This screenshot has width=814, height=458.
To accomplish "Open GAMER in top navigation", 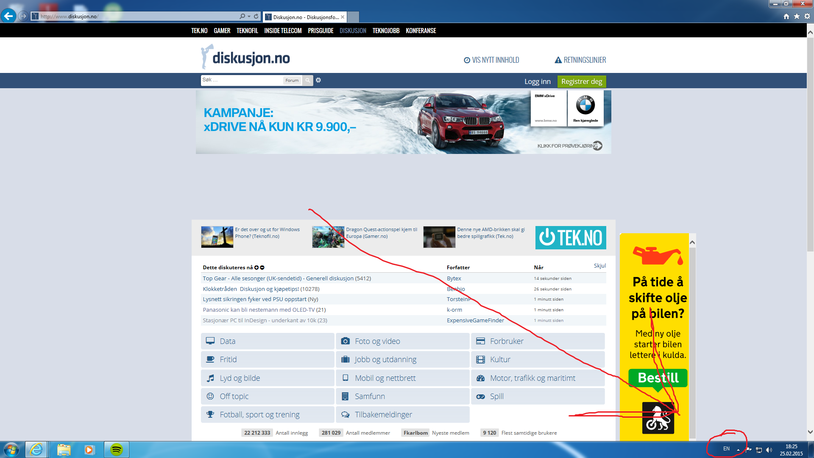I will pos(222,31).
